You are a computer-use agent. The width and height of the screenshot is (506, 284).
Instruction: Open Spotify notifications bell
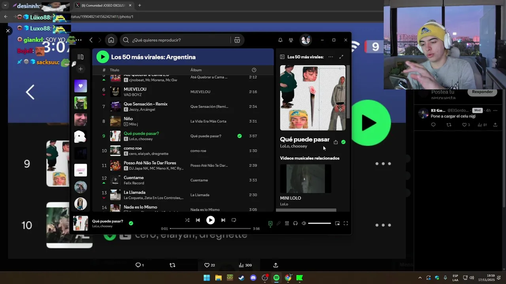point(280,40)
